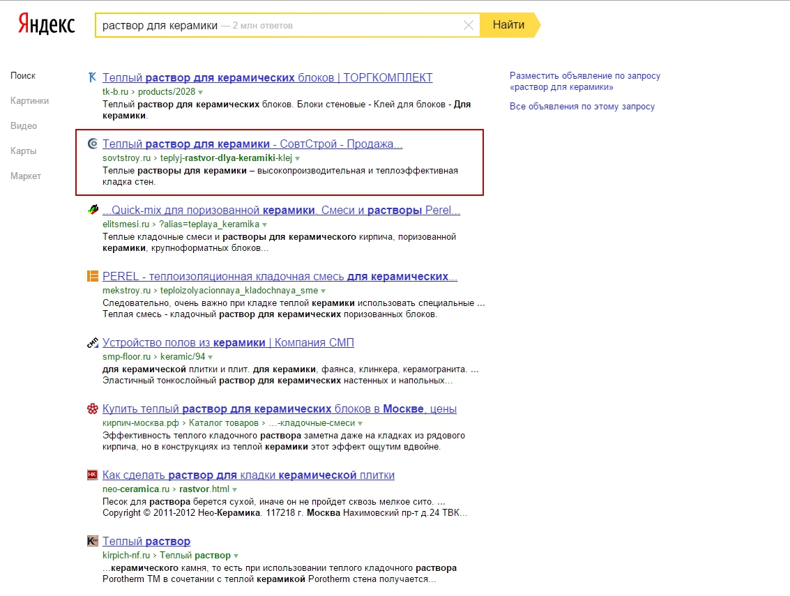Open the last Теплый раствор title link
The width and height of the screenshot is (790, 596).
(x=146, y=541)
